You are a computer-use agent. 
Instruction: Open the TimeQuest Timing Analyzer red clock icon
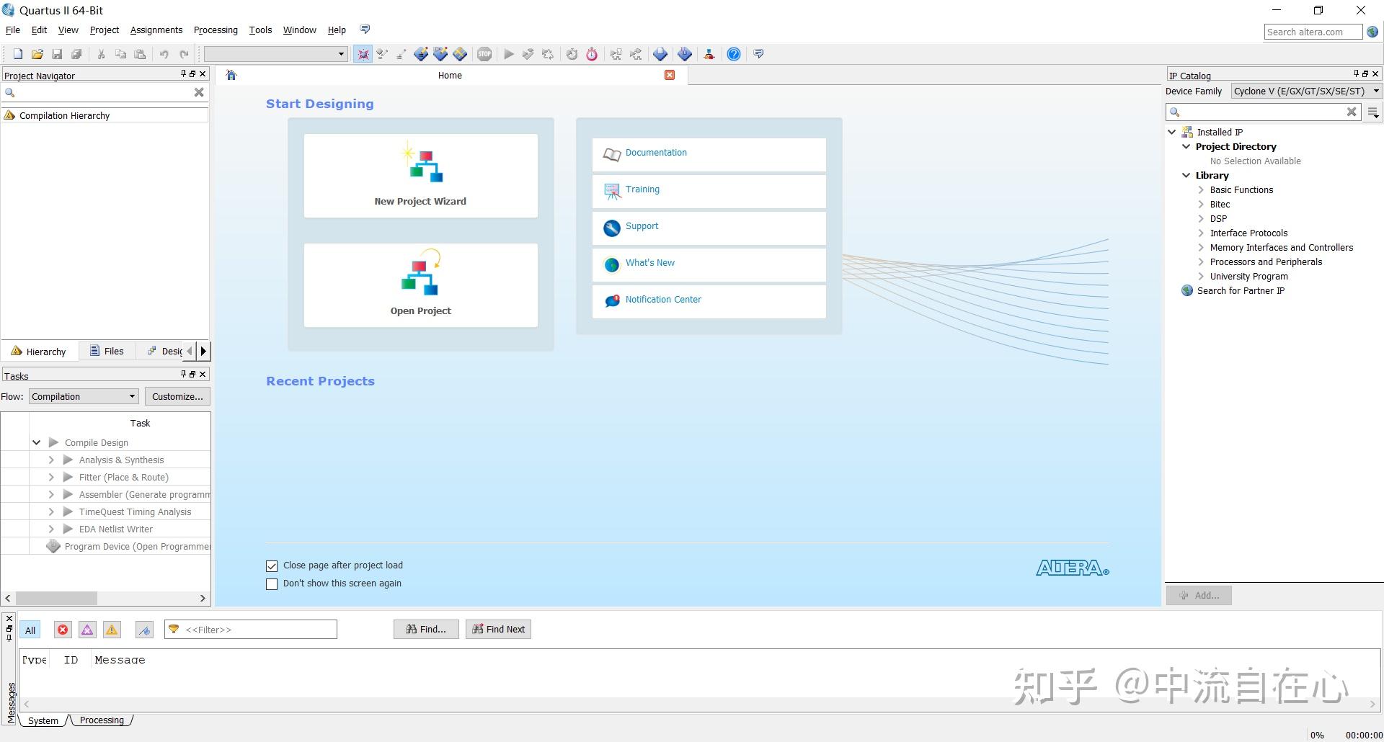(x=592, y=54)
